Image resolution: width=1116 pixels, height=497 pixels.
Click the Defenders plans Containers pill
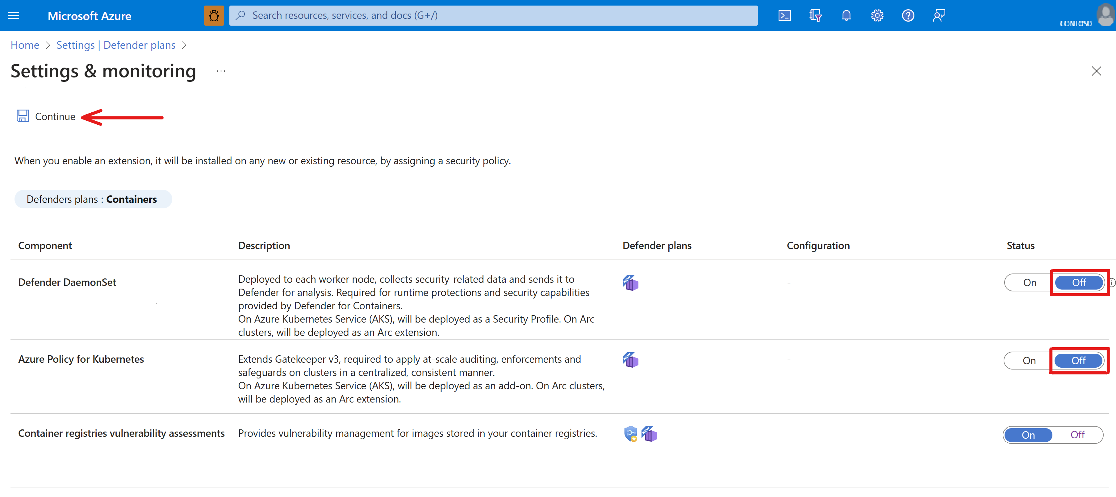coord(93,199)
